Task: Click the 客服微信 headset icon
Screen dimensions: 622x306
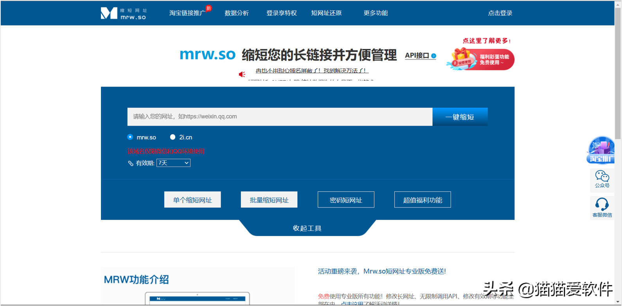Action: [602, 208]
